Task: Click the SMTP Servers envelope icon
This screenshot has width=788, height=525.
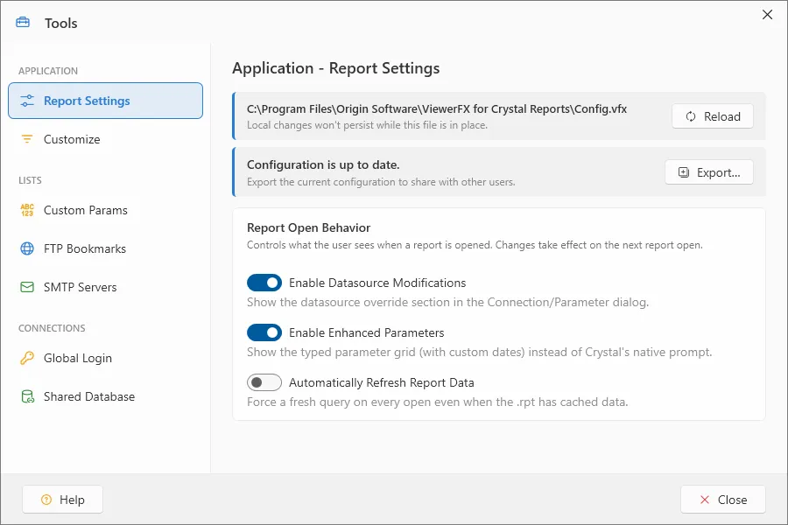Action: point(27,287)
